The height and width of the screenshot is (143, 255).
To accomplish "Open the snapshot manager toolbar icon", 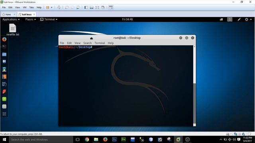I will pos(78,8).
